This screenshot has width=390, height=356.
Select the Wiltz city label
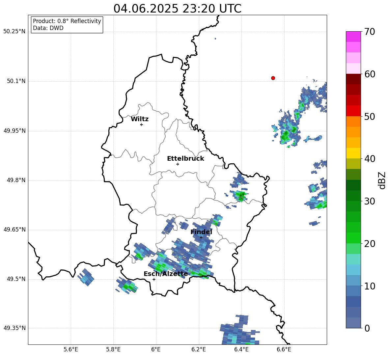point(140,119)
